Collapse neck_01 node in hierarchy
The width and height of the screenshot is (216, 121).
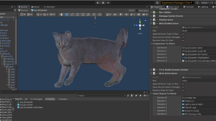2,64
